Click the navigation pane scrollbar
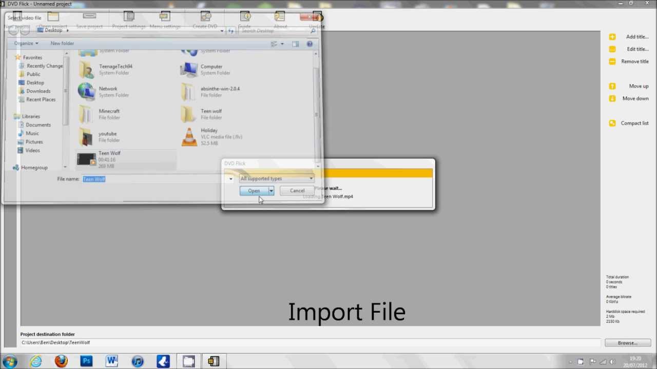Screen dimensions: 657x369 65,91
